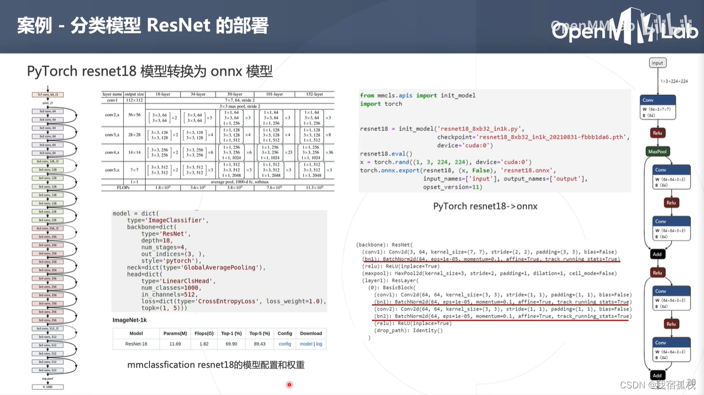
Task: Click the 'Params(M)' column header
Action: tap(175, 333)
